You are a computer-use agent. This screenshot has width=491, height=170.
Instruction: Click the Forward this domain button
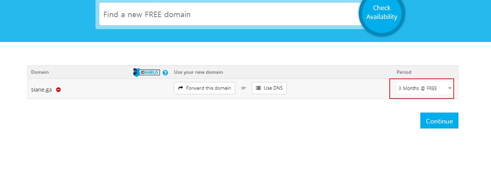click(205, 88)
